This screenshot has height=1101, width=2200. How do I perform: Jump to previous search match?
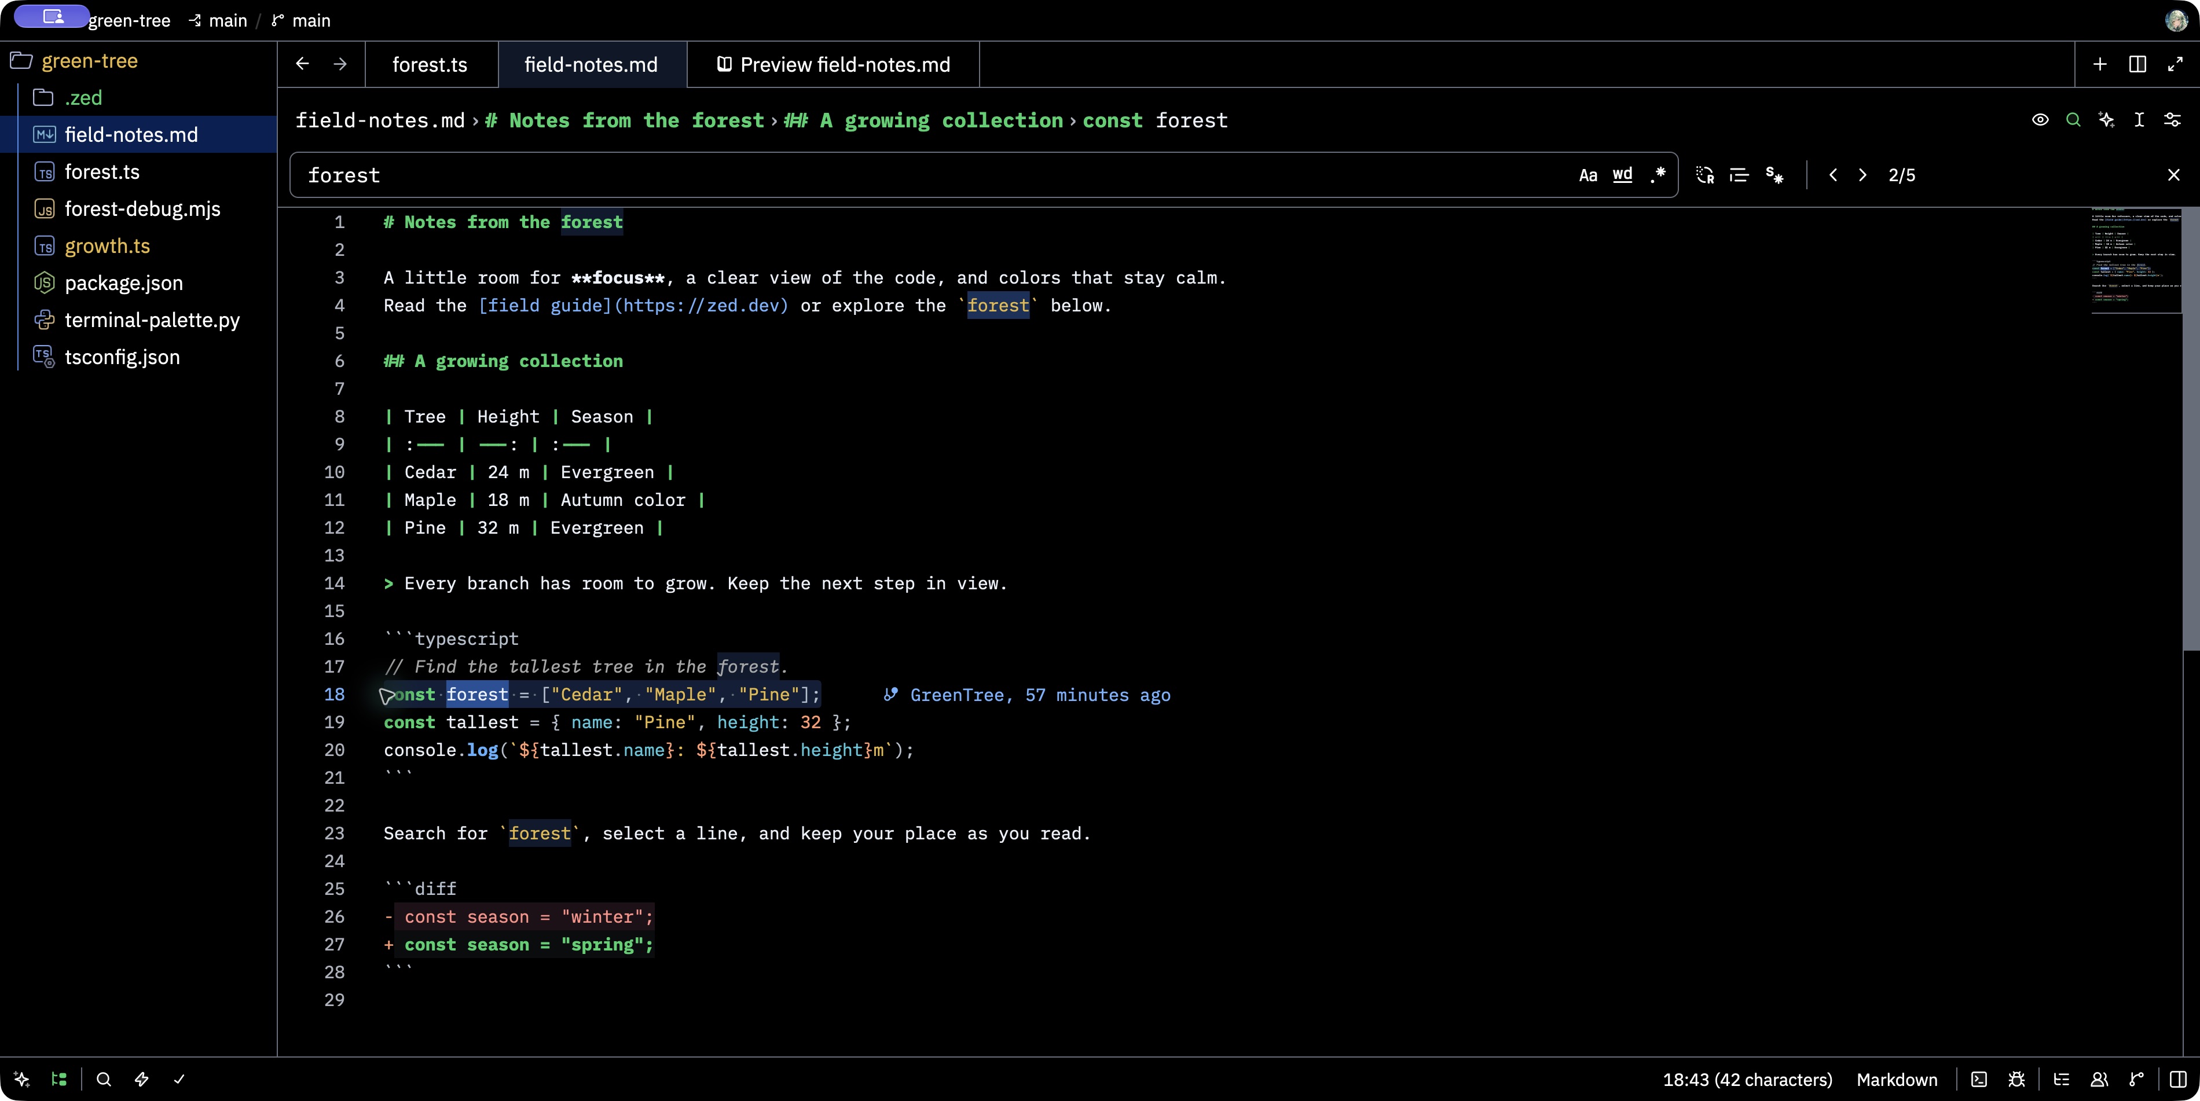pyautogui.click(x=1833, y=175)
